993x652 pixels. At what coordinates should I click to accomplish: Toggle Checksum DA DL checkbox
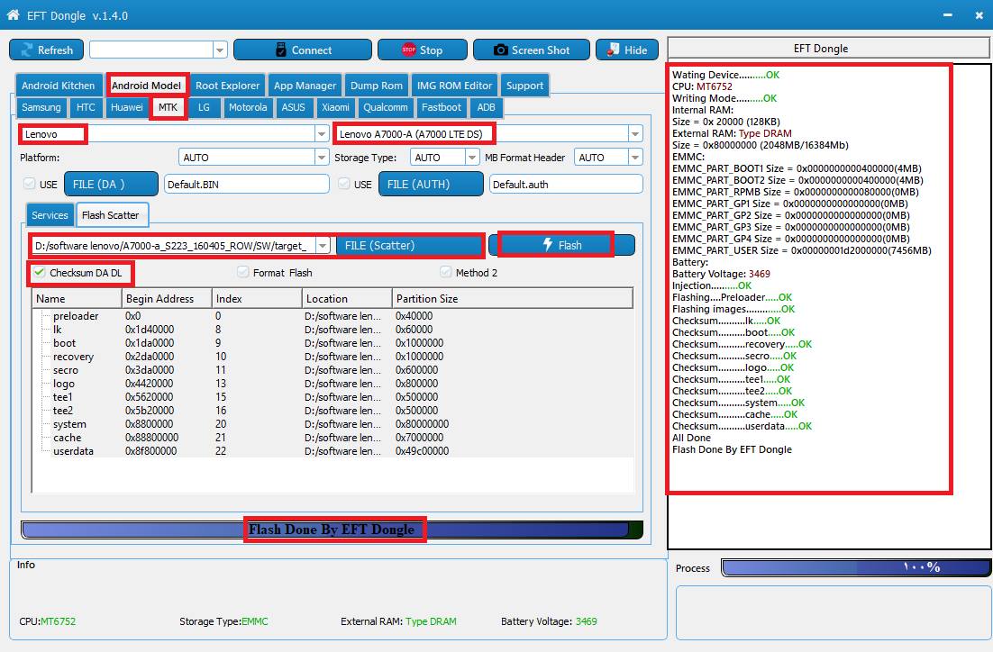40,272
